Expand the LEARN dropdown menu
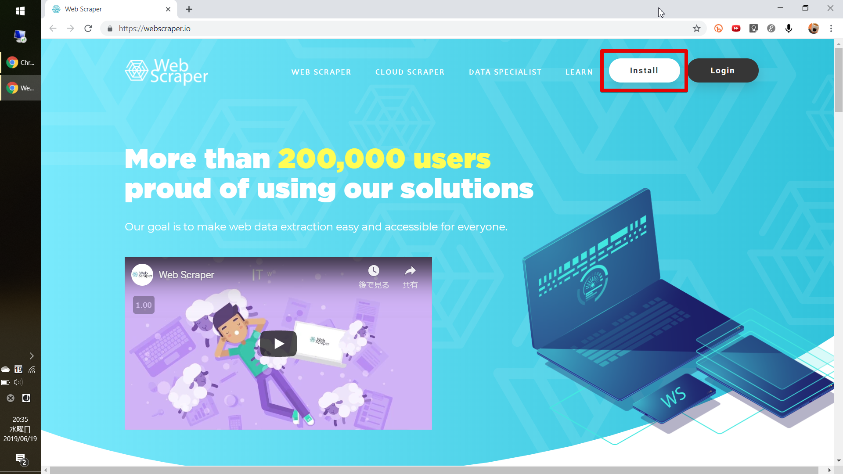843x474 pixels. [579, 72]
